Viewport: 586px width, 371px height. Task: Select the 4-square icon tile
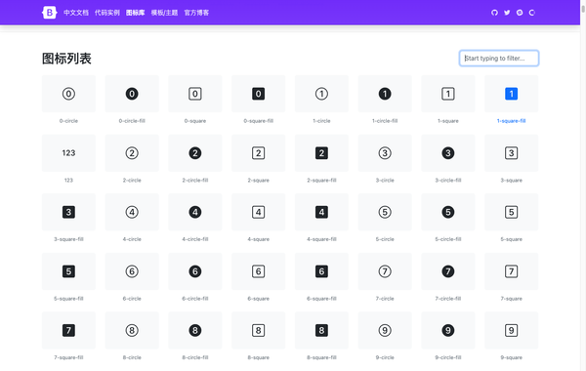click(x=258, y=212)
